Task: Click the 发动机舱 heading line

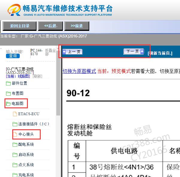Action: pyautogui.click(x=80, y=133)
